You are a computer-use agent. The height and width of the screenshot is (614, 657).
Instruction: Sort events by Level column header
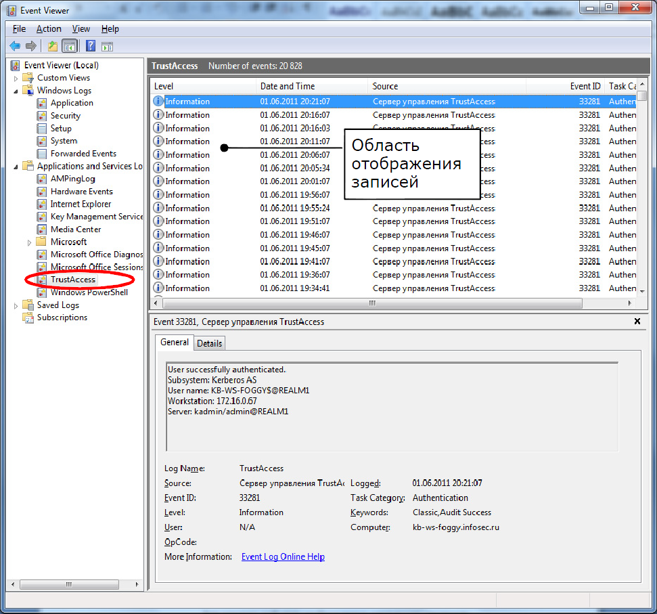point(203,86)
